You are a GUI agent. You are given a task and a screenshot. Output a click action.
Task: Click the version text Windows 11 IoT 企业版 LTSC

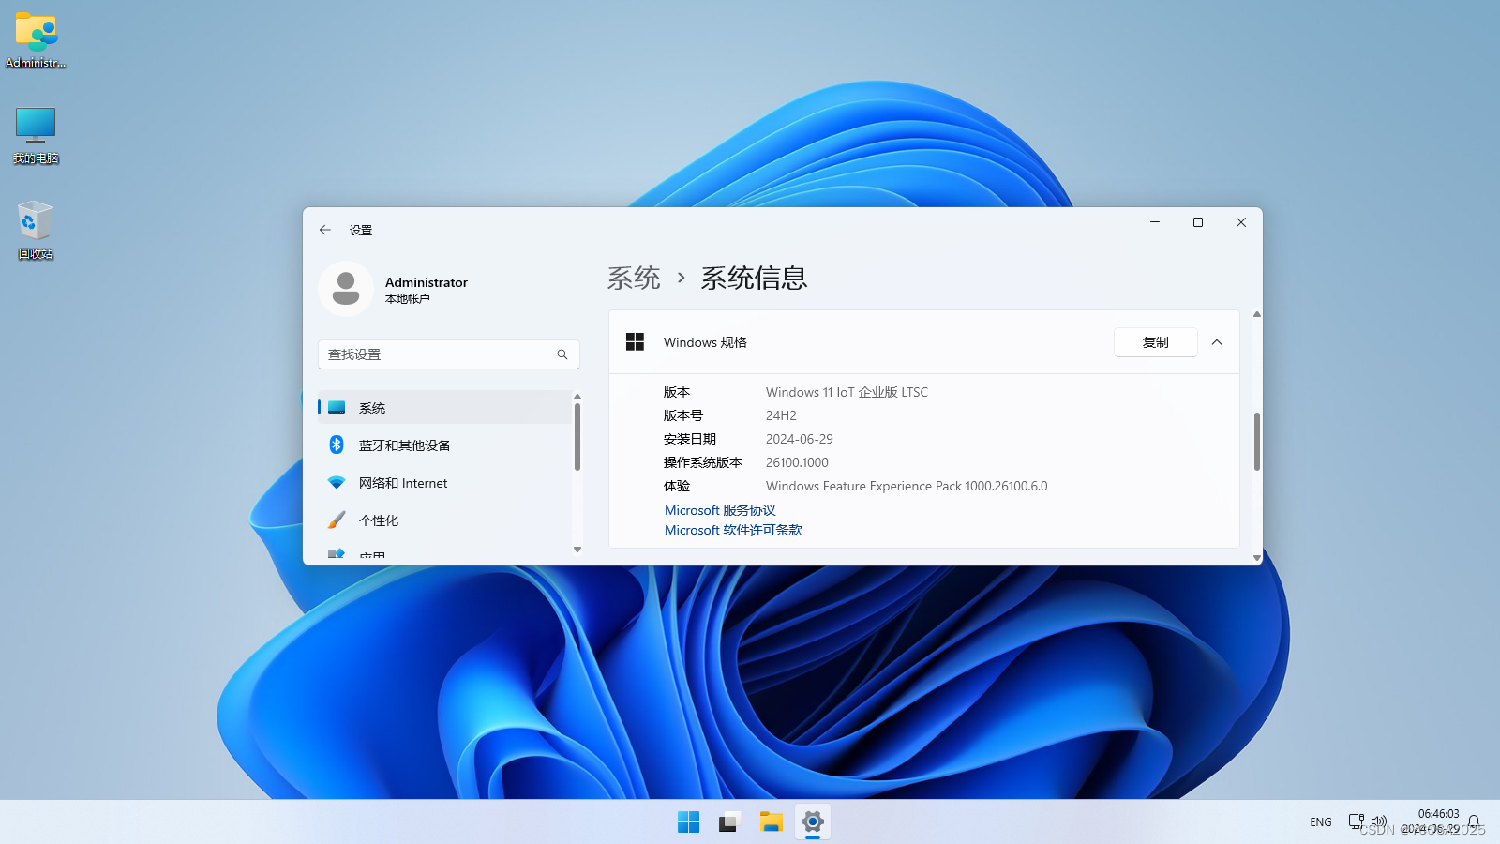847,392
